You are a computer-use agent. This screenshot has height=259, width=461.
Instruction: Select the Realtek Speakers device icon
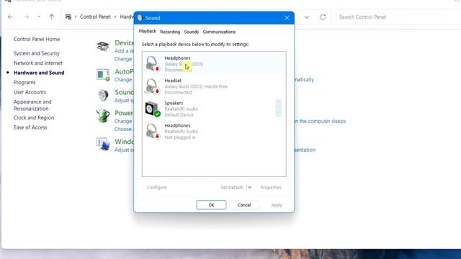(x=153, y=109)
